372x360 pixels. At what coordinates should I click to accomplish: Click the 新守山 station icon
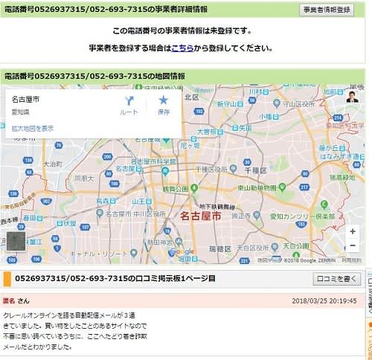click(x=240, y=104)
